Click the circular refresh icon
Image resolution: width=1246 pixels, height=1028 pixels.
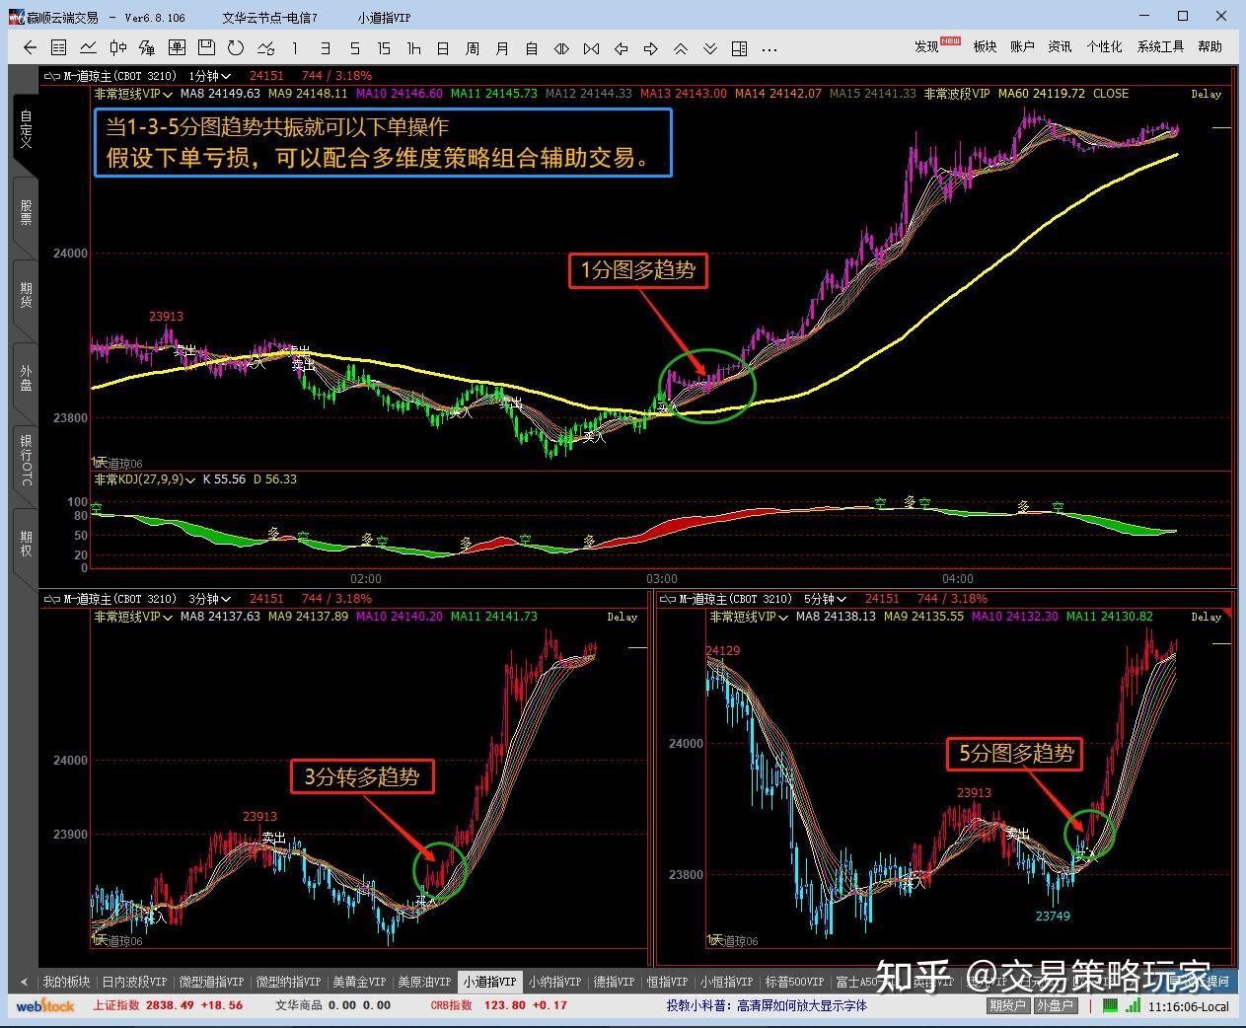[235, 47]
